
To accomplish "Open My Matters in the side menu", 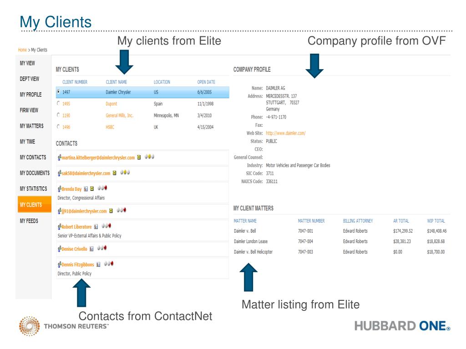I will tap(32, 126).
